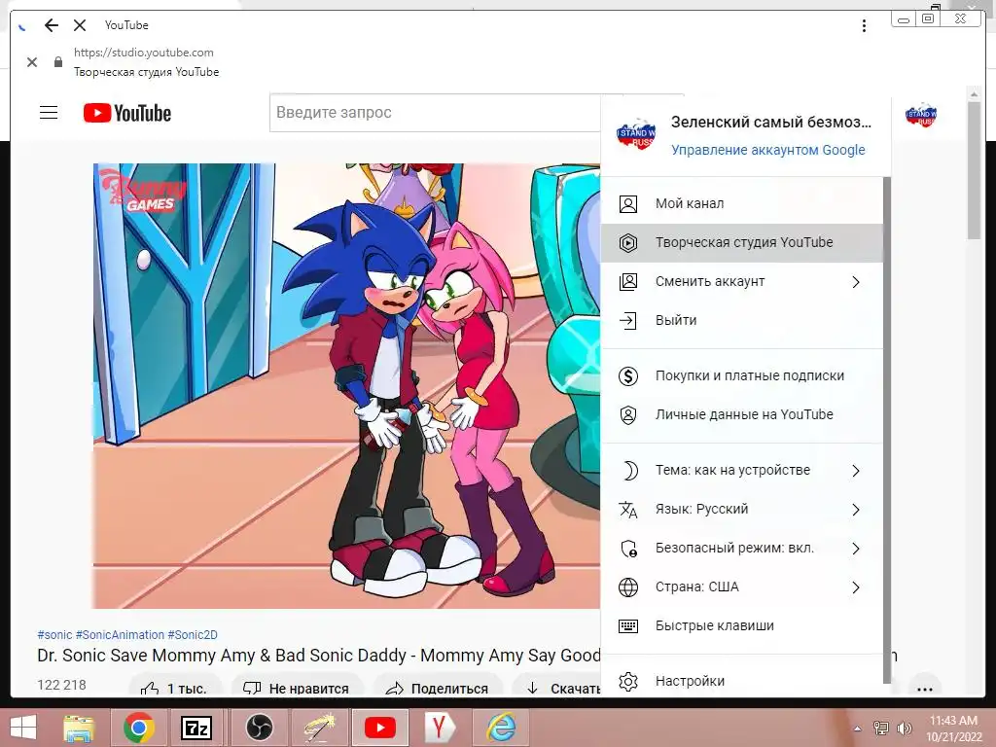Open Yandex browser from taskbar

tap(441, 728)
